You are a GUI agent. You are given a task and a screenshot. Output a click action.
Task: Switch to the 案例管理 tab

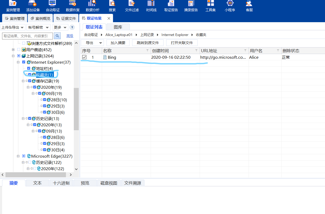pyautogui.click(x=15, y=19)
